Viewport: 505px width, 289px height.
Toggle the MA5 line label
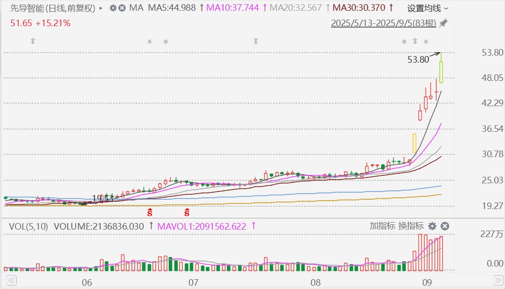click(172, 8)
